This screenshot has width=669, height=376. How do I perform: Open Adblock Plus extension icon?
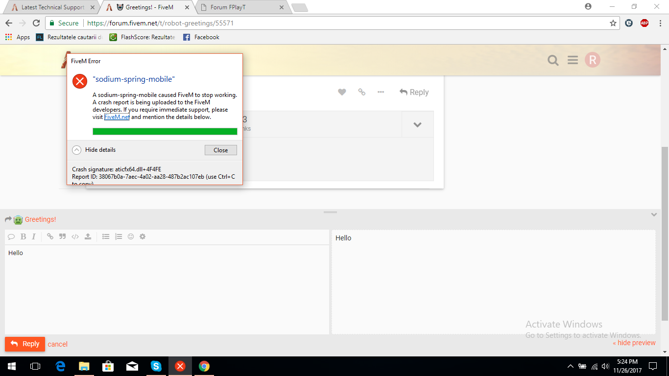[x=645, y=23]
